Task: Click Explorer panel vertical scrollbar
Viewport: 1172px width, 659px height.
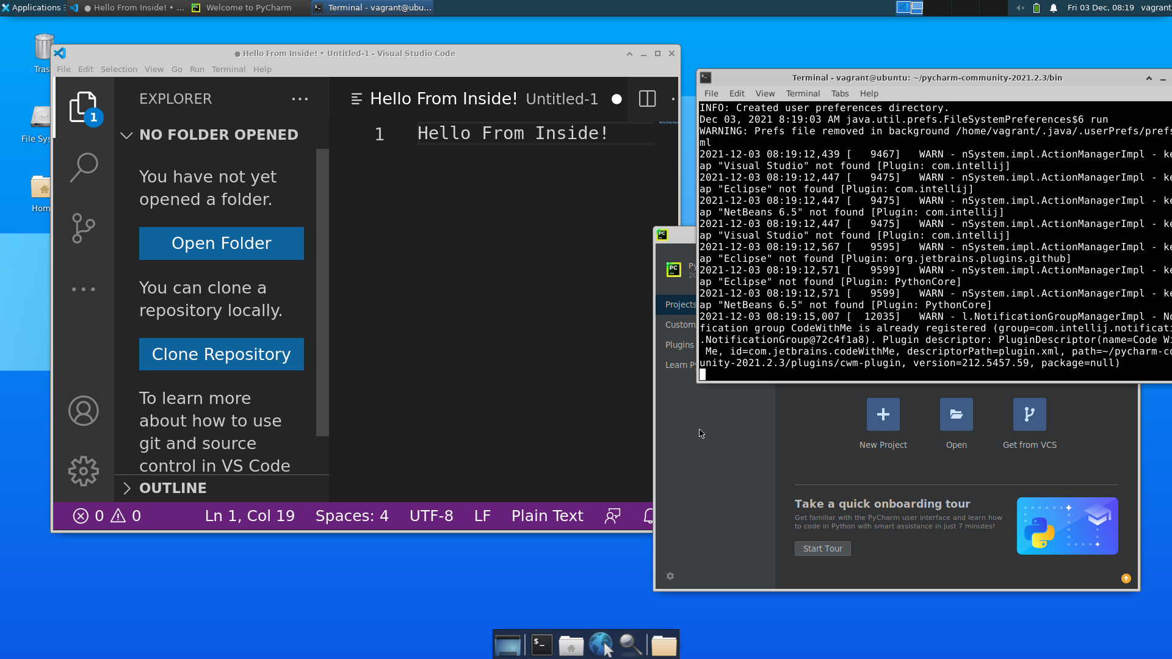Action: pos(322,293)
